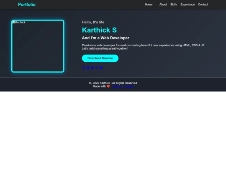Click the copyright 2025 Karthick text

click(x=113, y=83)
